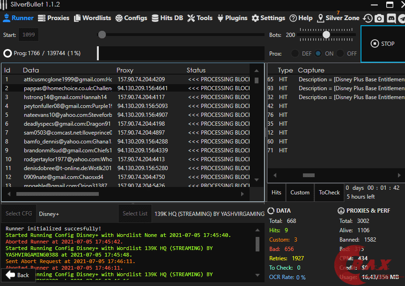Open the Plugins section
The height and width of the screenshot is (286, 405).
(x=232, y=18)
